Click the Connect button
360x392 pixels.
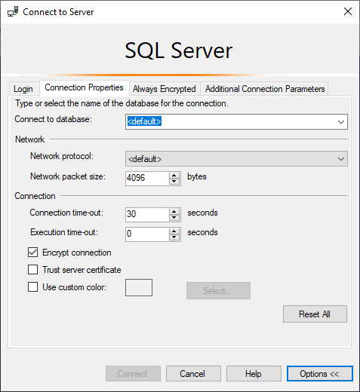[x=133, y=374]
